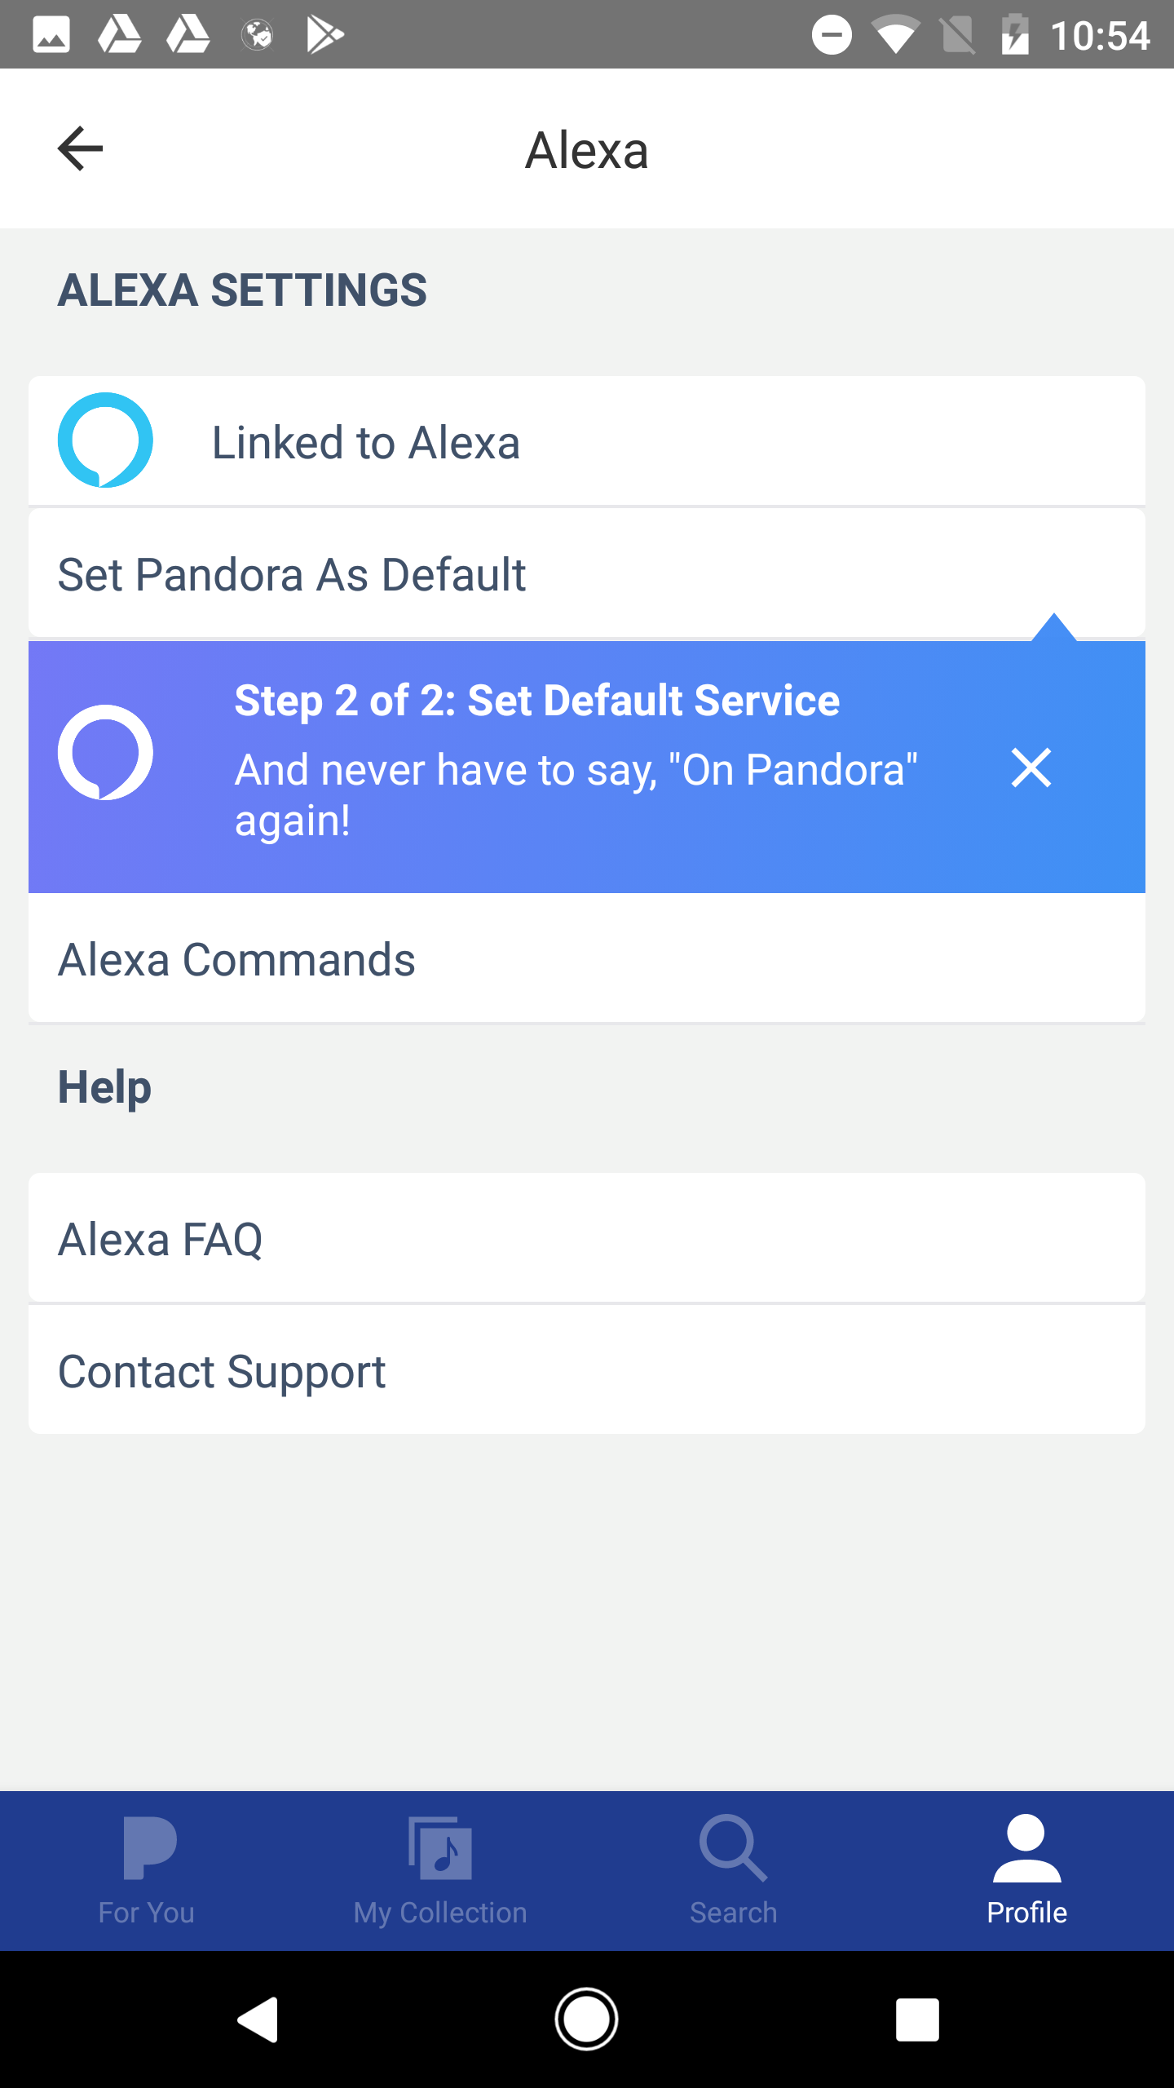This screenshot has height=2088, width=1174.
Task: Tap the white Alexa logo in banner
Action: pos(105,753)
